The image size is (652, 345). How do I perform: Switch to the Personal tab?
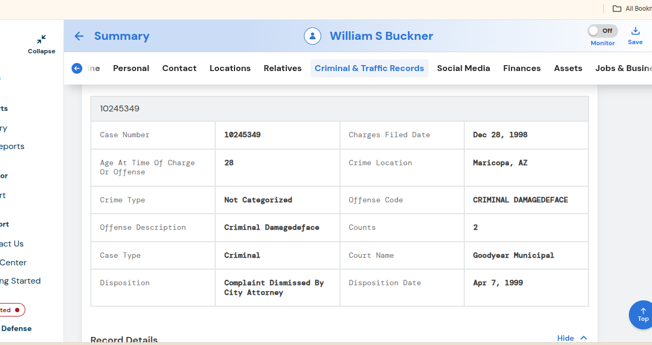(x=131, y=68)
